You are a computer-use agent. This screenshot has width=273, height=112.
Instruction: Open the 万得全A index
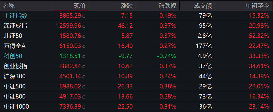tap(15, 46)
